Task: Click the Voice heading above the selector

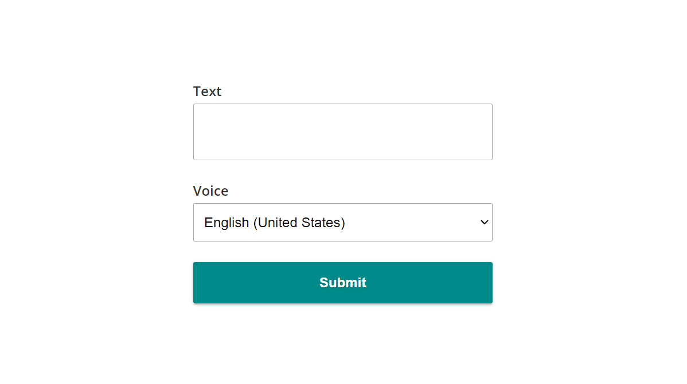Action: click(x=210, y=191)
